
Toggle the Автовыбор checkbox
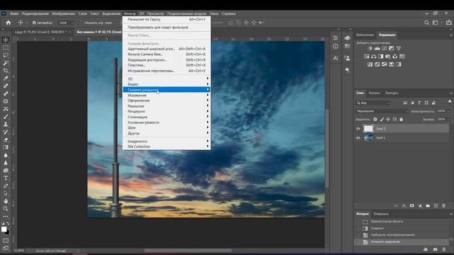point(34,23)
